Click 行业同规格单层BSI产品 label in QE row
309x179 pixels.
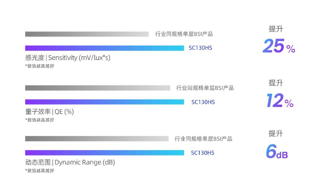click(205, 88)
